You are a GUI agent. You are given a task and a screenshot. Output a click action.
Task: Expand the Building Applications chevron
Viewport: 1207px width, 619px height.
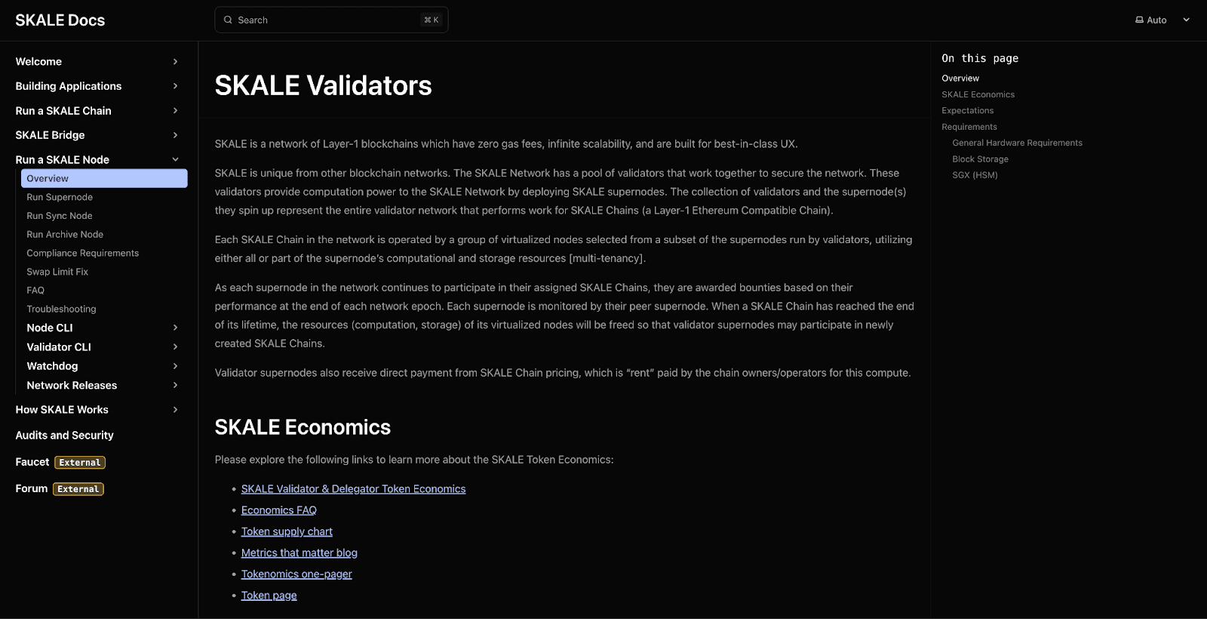tap(175, 86)
